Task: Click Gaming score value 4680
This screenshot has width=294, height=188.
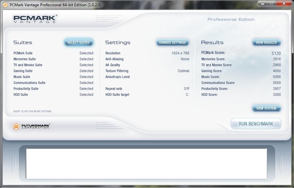Action: pyautogui.click(x=277, y=71)
